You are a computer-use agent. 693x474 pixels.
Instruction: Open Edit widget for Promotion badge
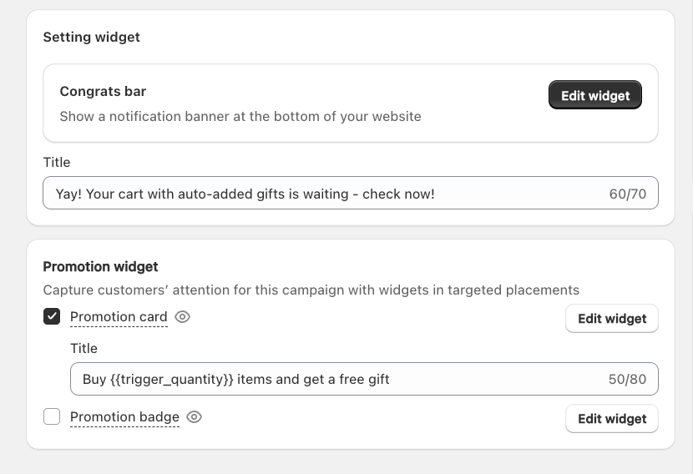pyautogui.click(x=611, y=419)
